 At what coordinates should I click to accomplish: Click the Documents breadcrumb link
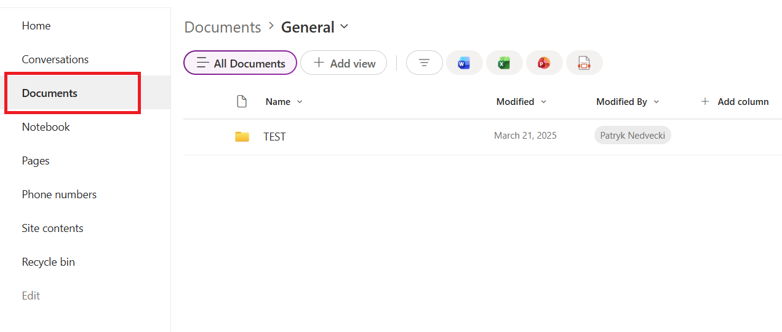[223, 28]
